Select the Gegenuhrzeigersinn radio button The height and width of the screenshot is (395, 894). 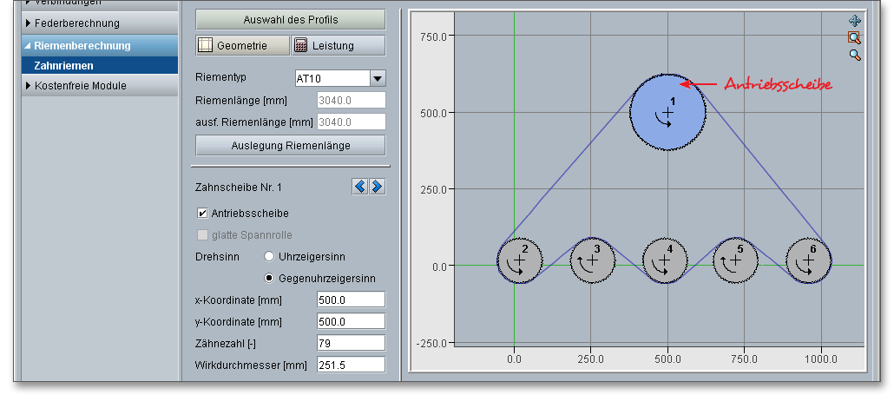click(269, 279)
